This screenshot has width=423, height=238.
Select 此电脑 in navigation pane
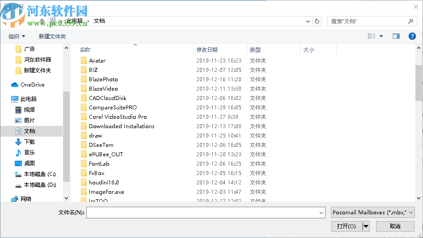[24, 99]
